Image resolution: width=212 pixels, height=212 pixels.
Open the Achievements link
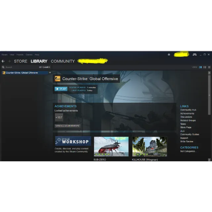click(x=187, y=113)
